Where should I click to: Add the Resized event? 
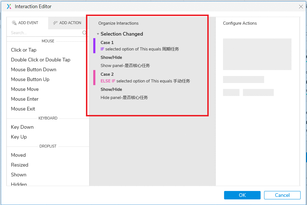(x=20, y=165)
